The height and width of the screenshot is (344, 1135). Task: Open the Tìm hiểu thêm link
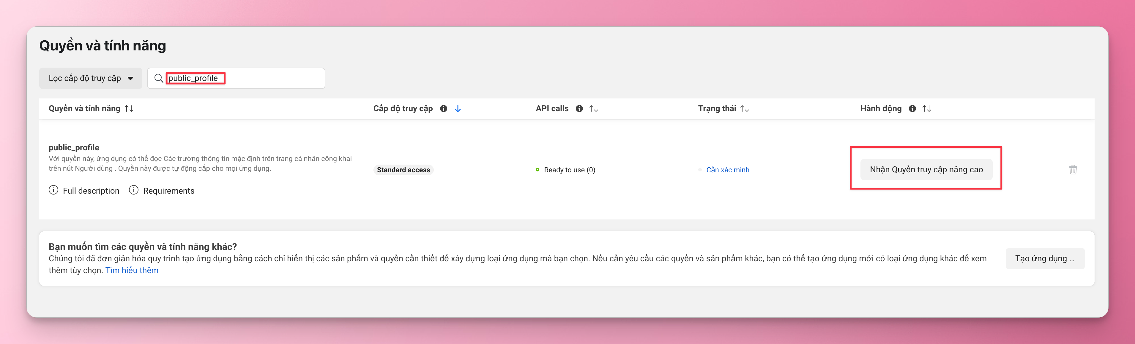132,270
